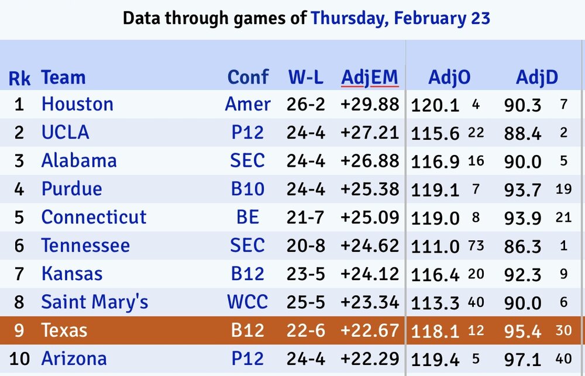Image resolution: width=585 pixels, height=376 pixels.
Task: Click Connecticut's BE conference link
Action: [x=247, y=217]
